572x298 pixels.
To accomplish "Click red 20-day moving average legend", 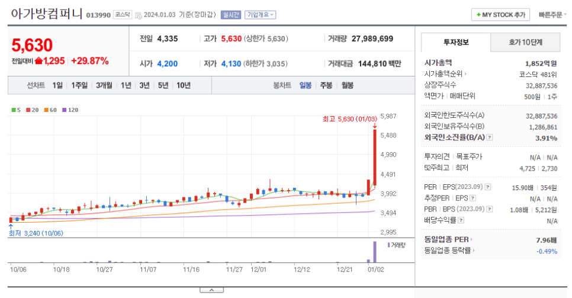I will pos(33,110).
